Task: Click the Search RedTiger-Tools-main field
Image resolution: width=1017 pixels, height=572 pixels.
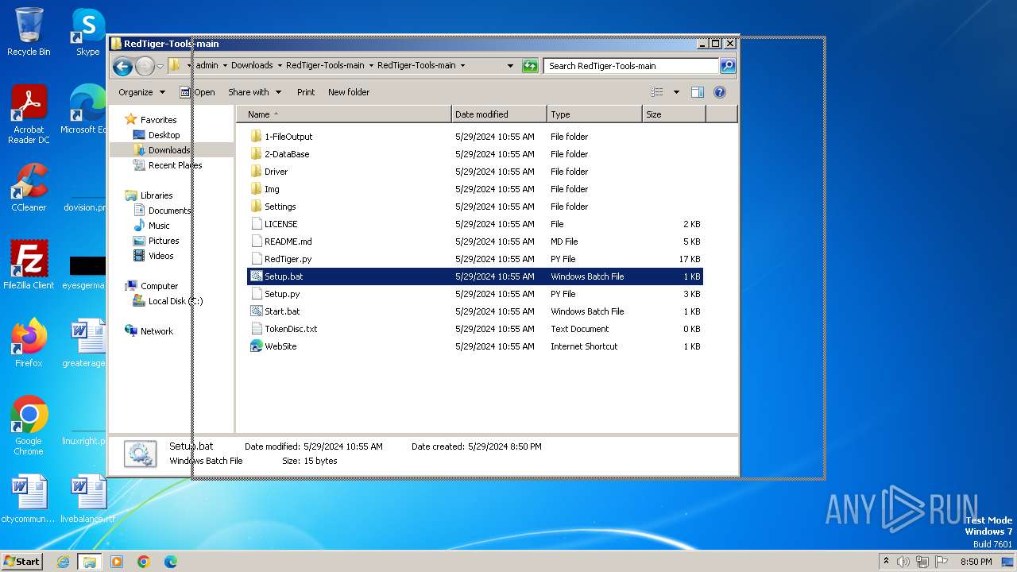Action: coord(631,66)
